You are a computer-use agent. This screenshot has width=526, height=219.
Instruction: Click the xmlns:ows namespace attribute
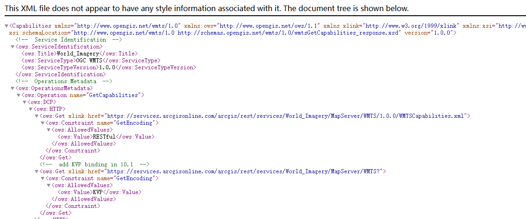(252, 26)
